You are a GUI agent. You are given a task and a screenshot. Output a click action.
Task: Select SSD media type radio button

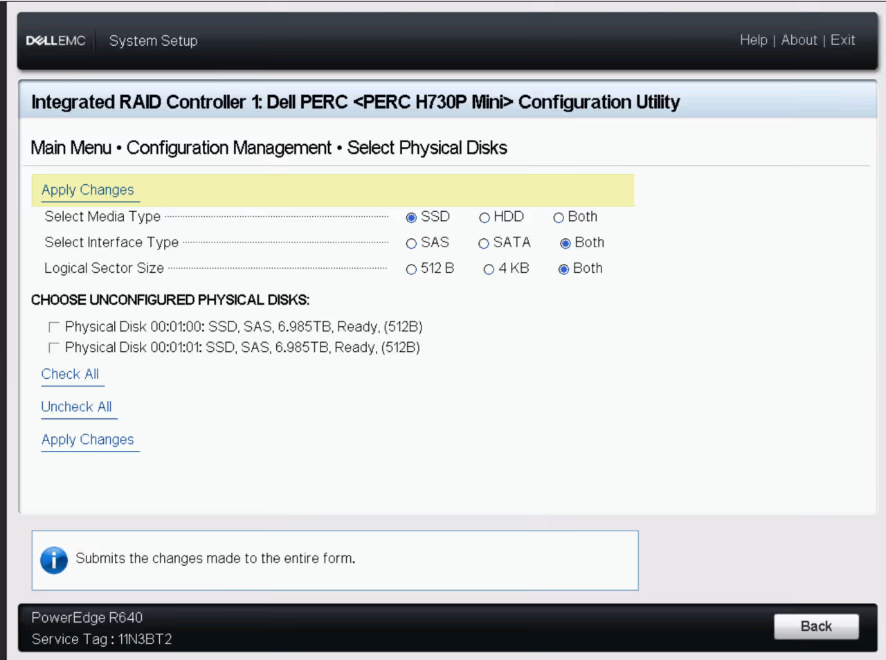pos(411,217)
